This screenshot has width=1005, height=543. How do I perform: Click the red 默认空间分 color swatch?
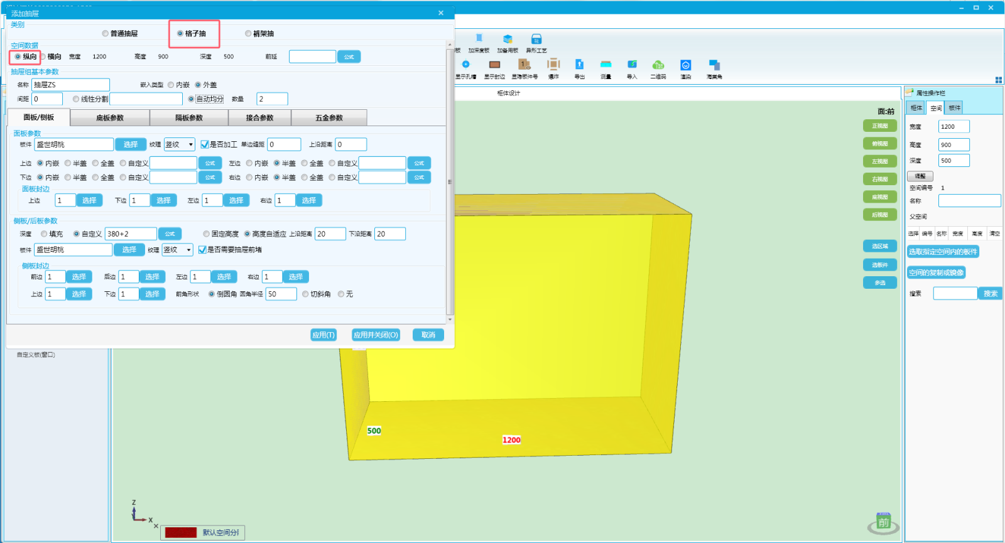(x=181, y=532)
